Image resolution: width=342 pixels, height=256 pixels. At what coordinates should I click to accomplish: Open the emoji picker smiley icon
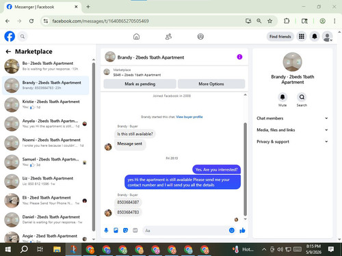tap(232, 231)
